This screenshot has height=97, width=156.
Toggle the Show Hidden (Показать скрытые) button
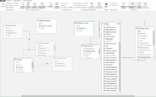click(x=139, y=5)
